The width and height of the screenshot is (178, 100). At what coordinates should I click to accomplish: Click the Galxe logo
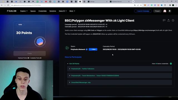click(12, 11)
